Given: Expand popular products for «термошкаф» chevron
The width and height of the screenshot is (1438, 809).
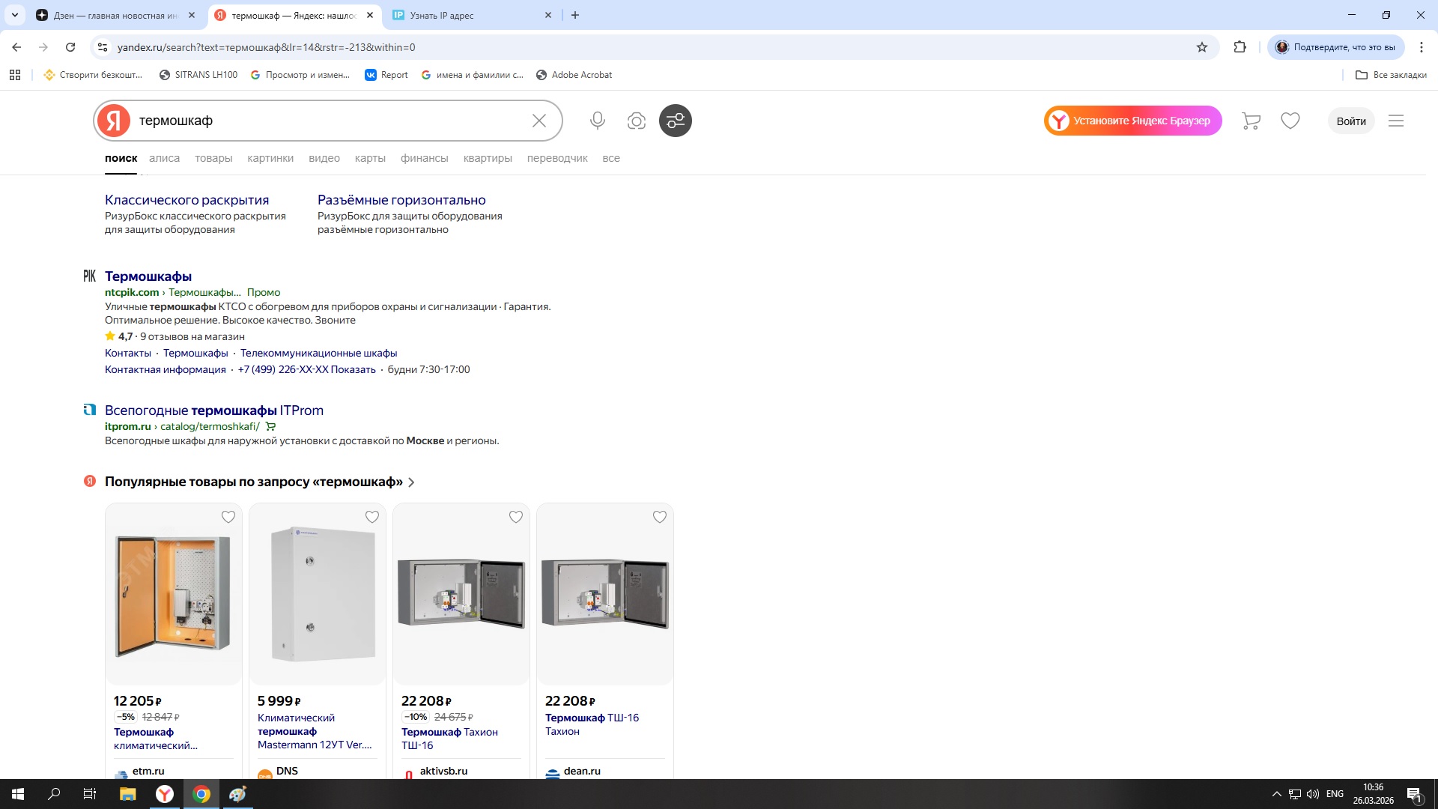Looking at the screenshot, I should click(x=411, y=482).
